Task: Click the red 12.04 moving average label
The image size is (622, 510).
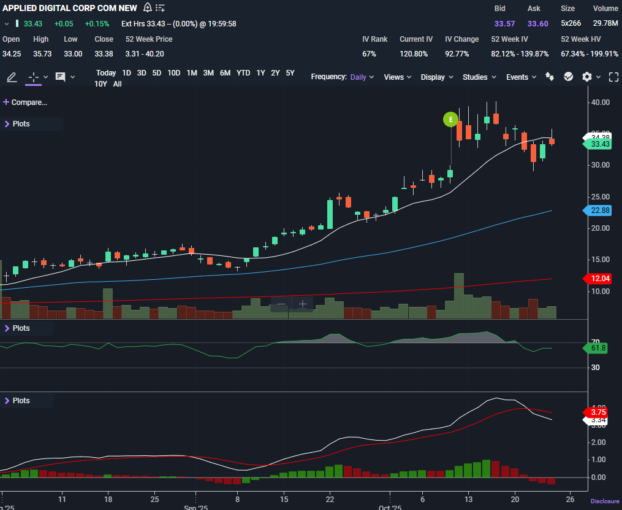Action: click(597, 279)
